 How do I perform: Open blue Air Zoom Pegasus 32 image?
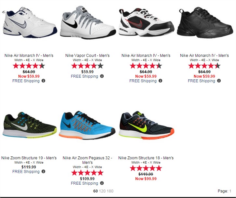87,125
